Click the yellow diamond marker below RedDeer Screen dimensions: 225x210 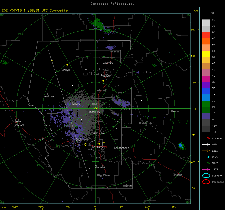coord(103,81)
